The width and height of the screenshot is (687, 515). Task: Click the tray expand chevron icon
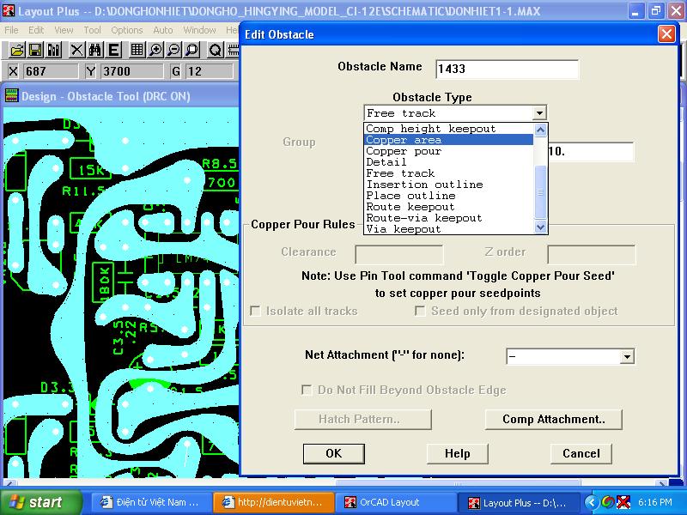[591, 502]
